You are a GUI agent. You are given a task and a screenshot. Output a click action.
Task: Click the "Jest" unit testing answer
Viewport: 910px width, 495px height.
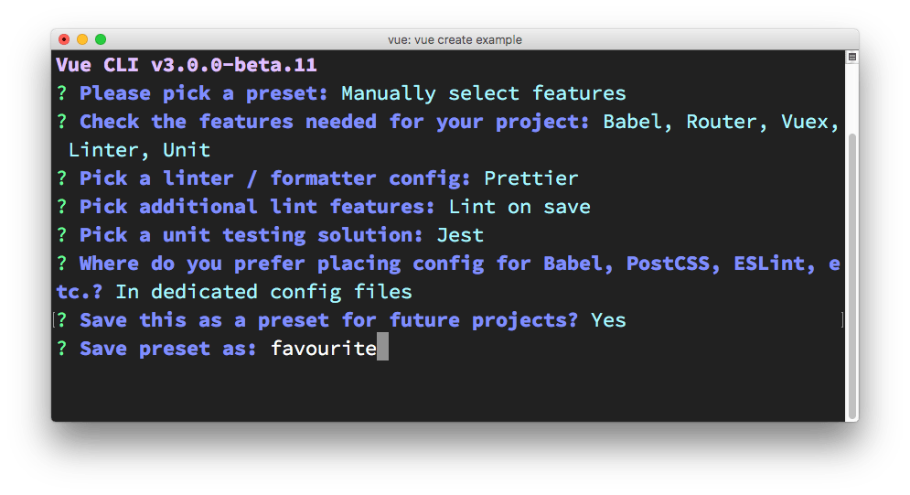[x=460, y=235]
